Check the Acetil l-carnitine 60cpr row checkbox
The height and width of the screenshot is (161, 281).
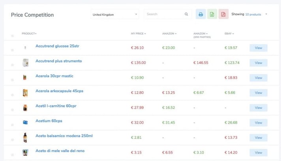point(12,110)
